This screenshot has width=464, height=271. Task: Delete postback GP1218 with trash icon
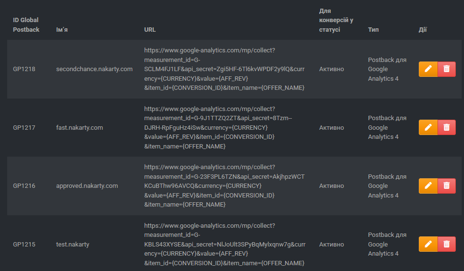(x=447, y=69)
